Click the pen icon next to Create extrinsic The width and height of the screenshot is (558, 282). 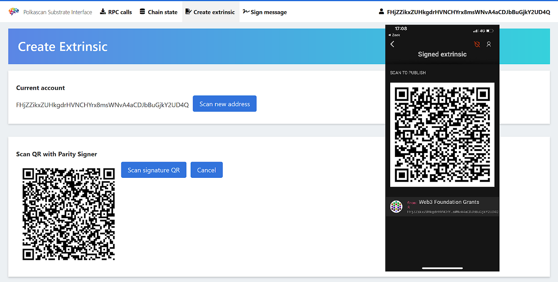(189, 12)
